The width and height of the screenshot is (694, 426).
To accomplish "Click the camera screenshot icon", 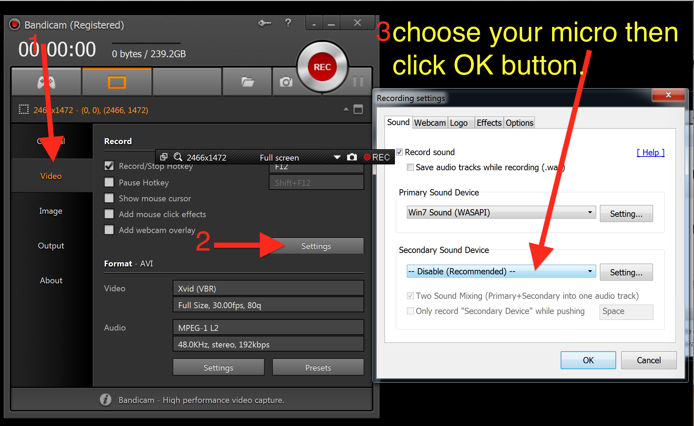I will click(x=286, y=82).
